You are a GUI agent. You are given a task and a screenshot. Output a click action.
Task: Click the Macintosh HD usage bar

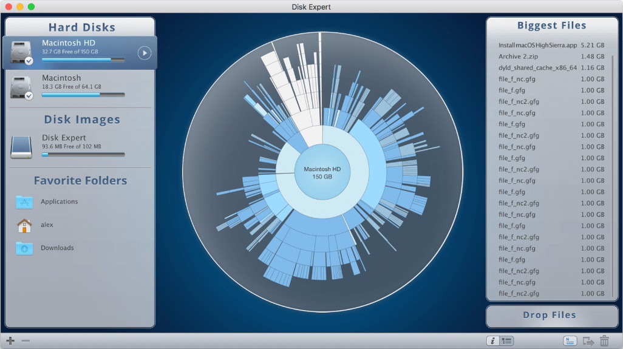coord(83,59)
